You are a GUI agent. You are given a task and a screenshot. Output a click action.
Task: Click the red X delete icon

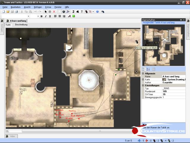[x=54, y=12]
